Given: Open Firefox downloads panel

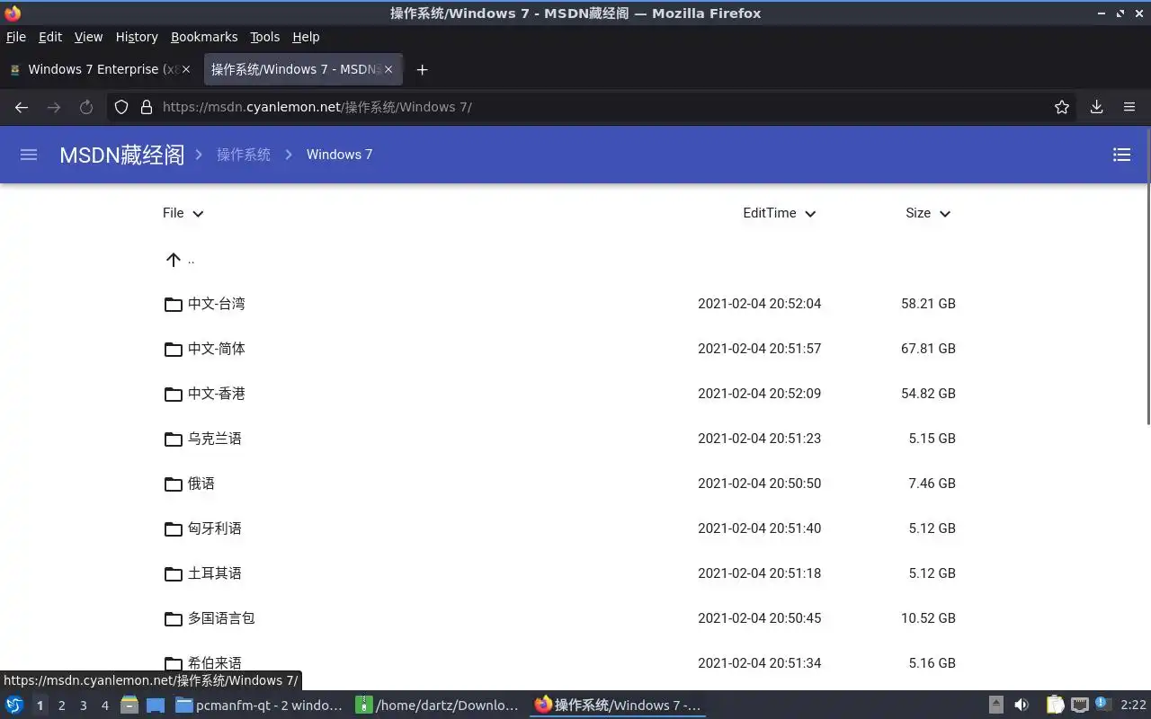Looking at the screenshot, I should pyautogui.click(x=1096, y=107).
